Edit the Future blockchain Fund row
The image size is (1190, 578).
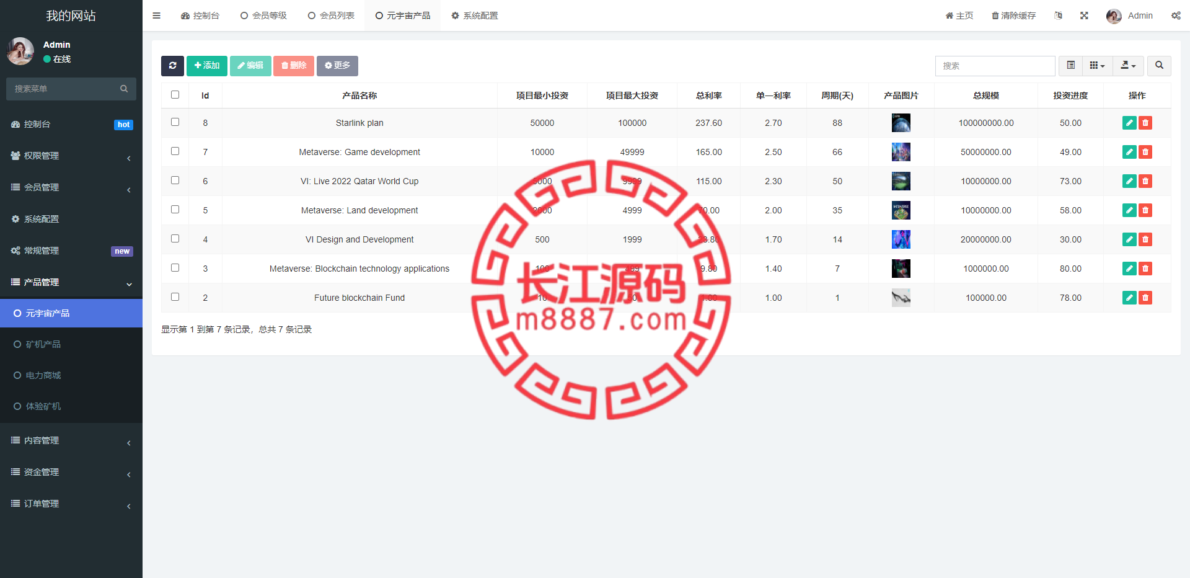(1129, 298)
